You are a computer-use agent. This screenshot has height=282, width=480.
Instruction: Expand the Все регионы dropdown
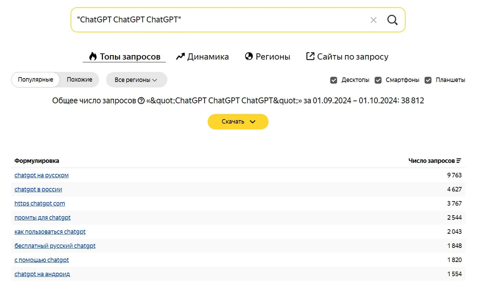coord(136,80)
